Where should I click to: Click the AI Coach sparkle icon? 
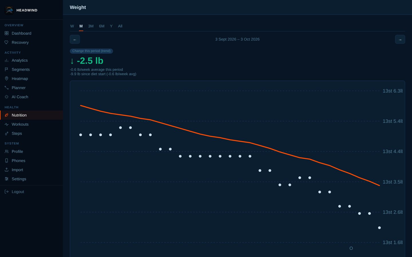7,97
